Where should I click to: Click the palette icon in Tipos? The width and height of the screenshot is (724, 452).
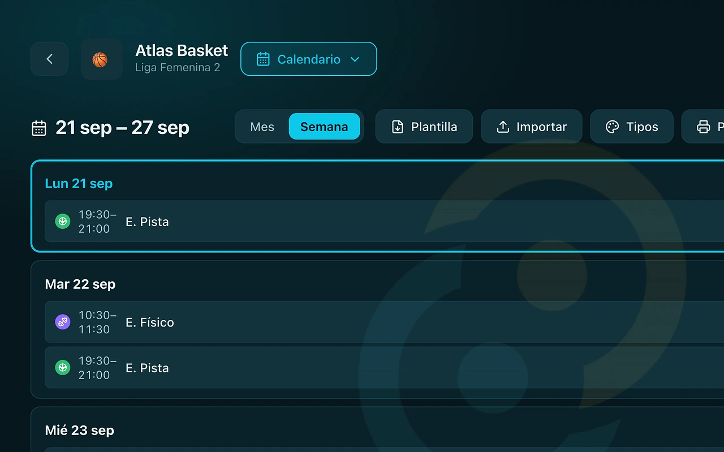click(x=612, y=127)
